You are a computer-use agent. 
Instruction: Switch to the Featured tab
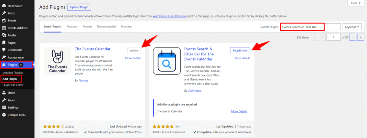[72, 26]
